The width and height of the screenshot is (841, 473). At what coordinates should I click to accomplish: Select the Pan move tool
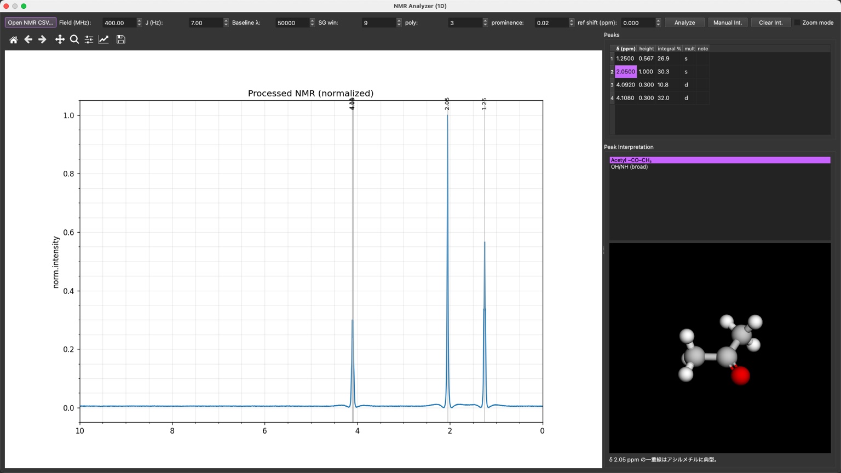(x=60, y=39)
